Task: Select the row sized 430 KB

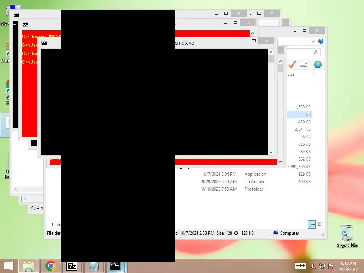Action: point(299,122)
